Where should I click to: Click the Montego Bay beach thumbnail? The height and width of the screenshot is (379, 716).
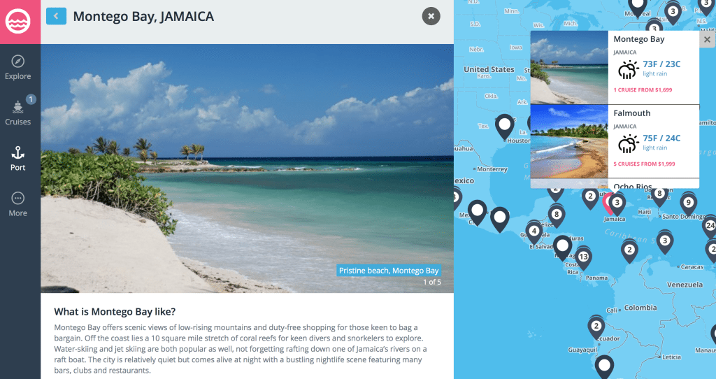[569, 68]
